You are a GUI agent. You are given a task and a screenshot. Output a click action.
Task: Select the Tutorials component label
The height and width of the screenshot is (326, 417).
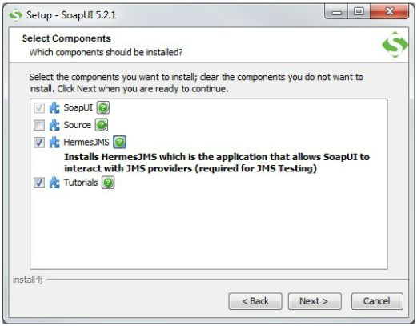pos(81,183)
